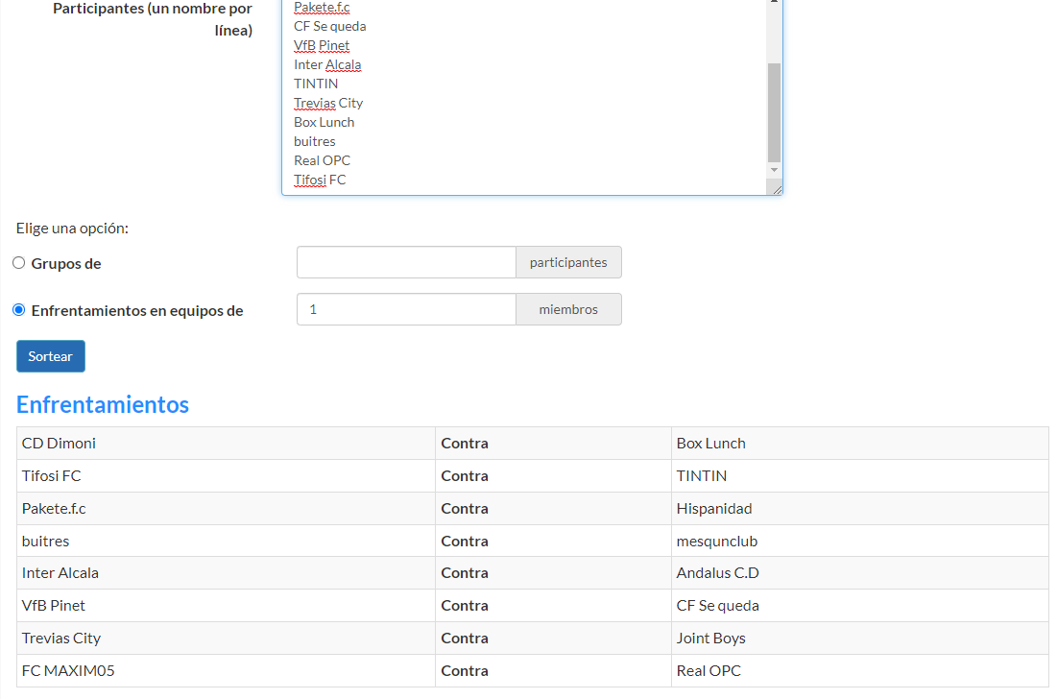Viewport: 1057px width, 699px height.
Task: Place cursor on "Trevias City" in participants textarea
Action: (328, 103)
